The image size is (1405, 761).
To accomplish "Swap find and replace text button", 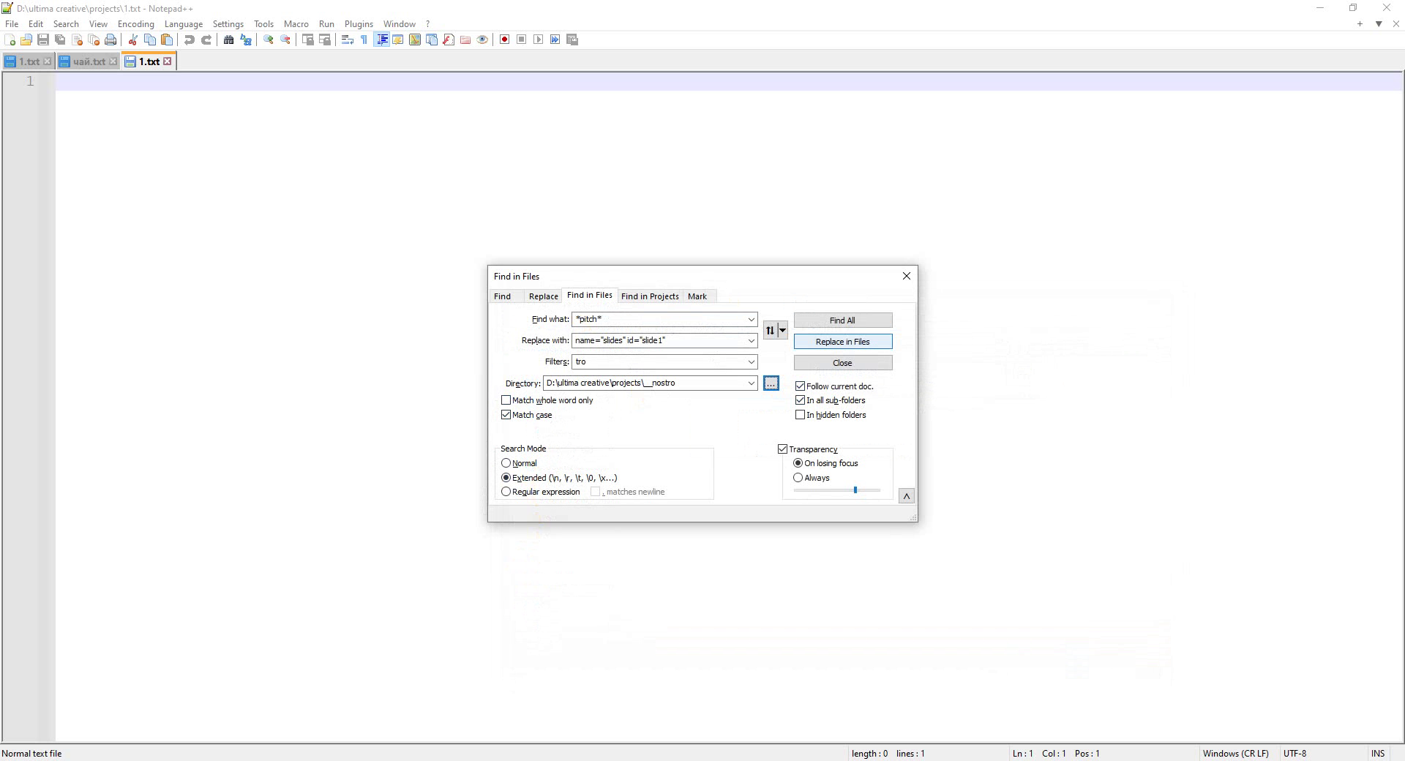I will (x=770, y=331).
